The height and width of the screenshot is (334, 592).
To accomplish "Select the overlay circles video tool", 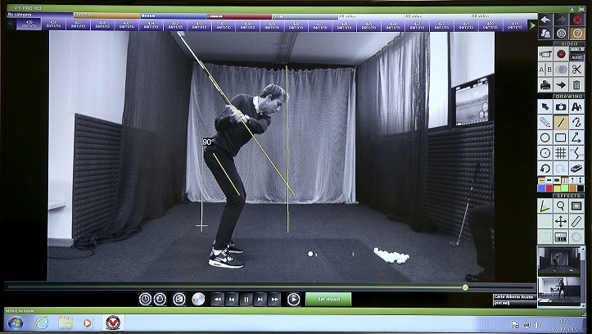I will click(x=561, y=70).
